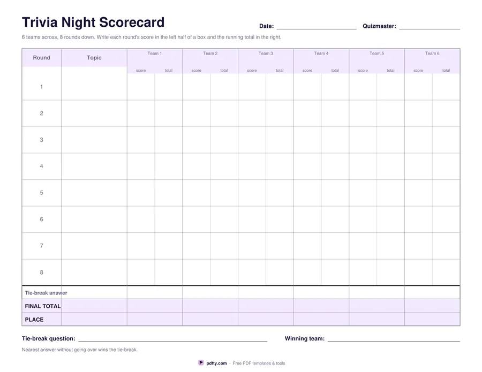Click the round number 6
This screenshot has height=372, width=482.
point(41,219)
